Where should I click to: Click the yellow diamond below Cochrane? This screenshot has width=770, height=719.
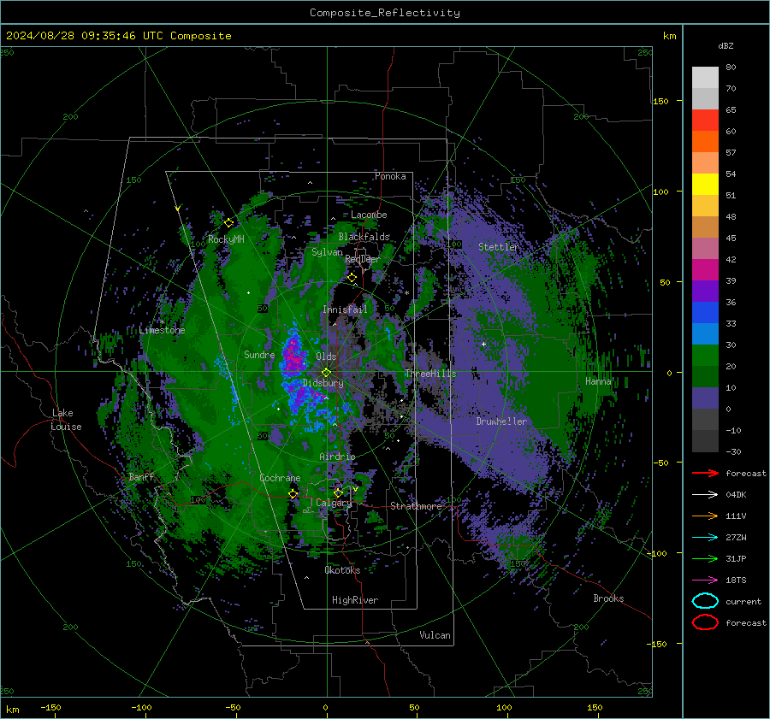[x=293, y=493]
